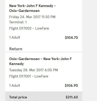Click the 1 Adult label for the return flight

point(15,85)
